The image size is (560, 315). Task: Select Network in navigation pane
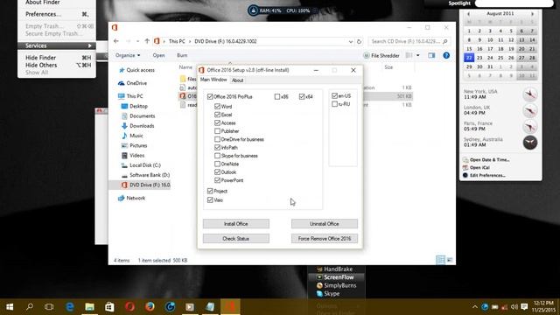132,198
